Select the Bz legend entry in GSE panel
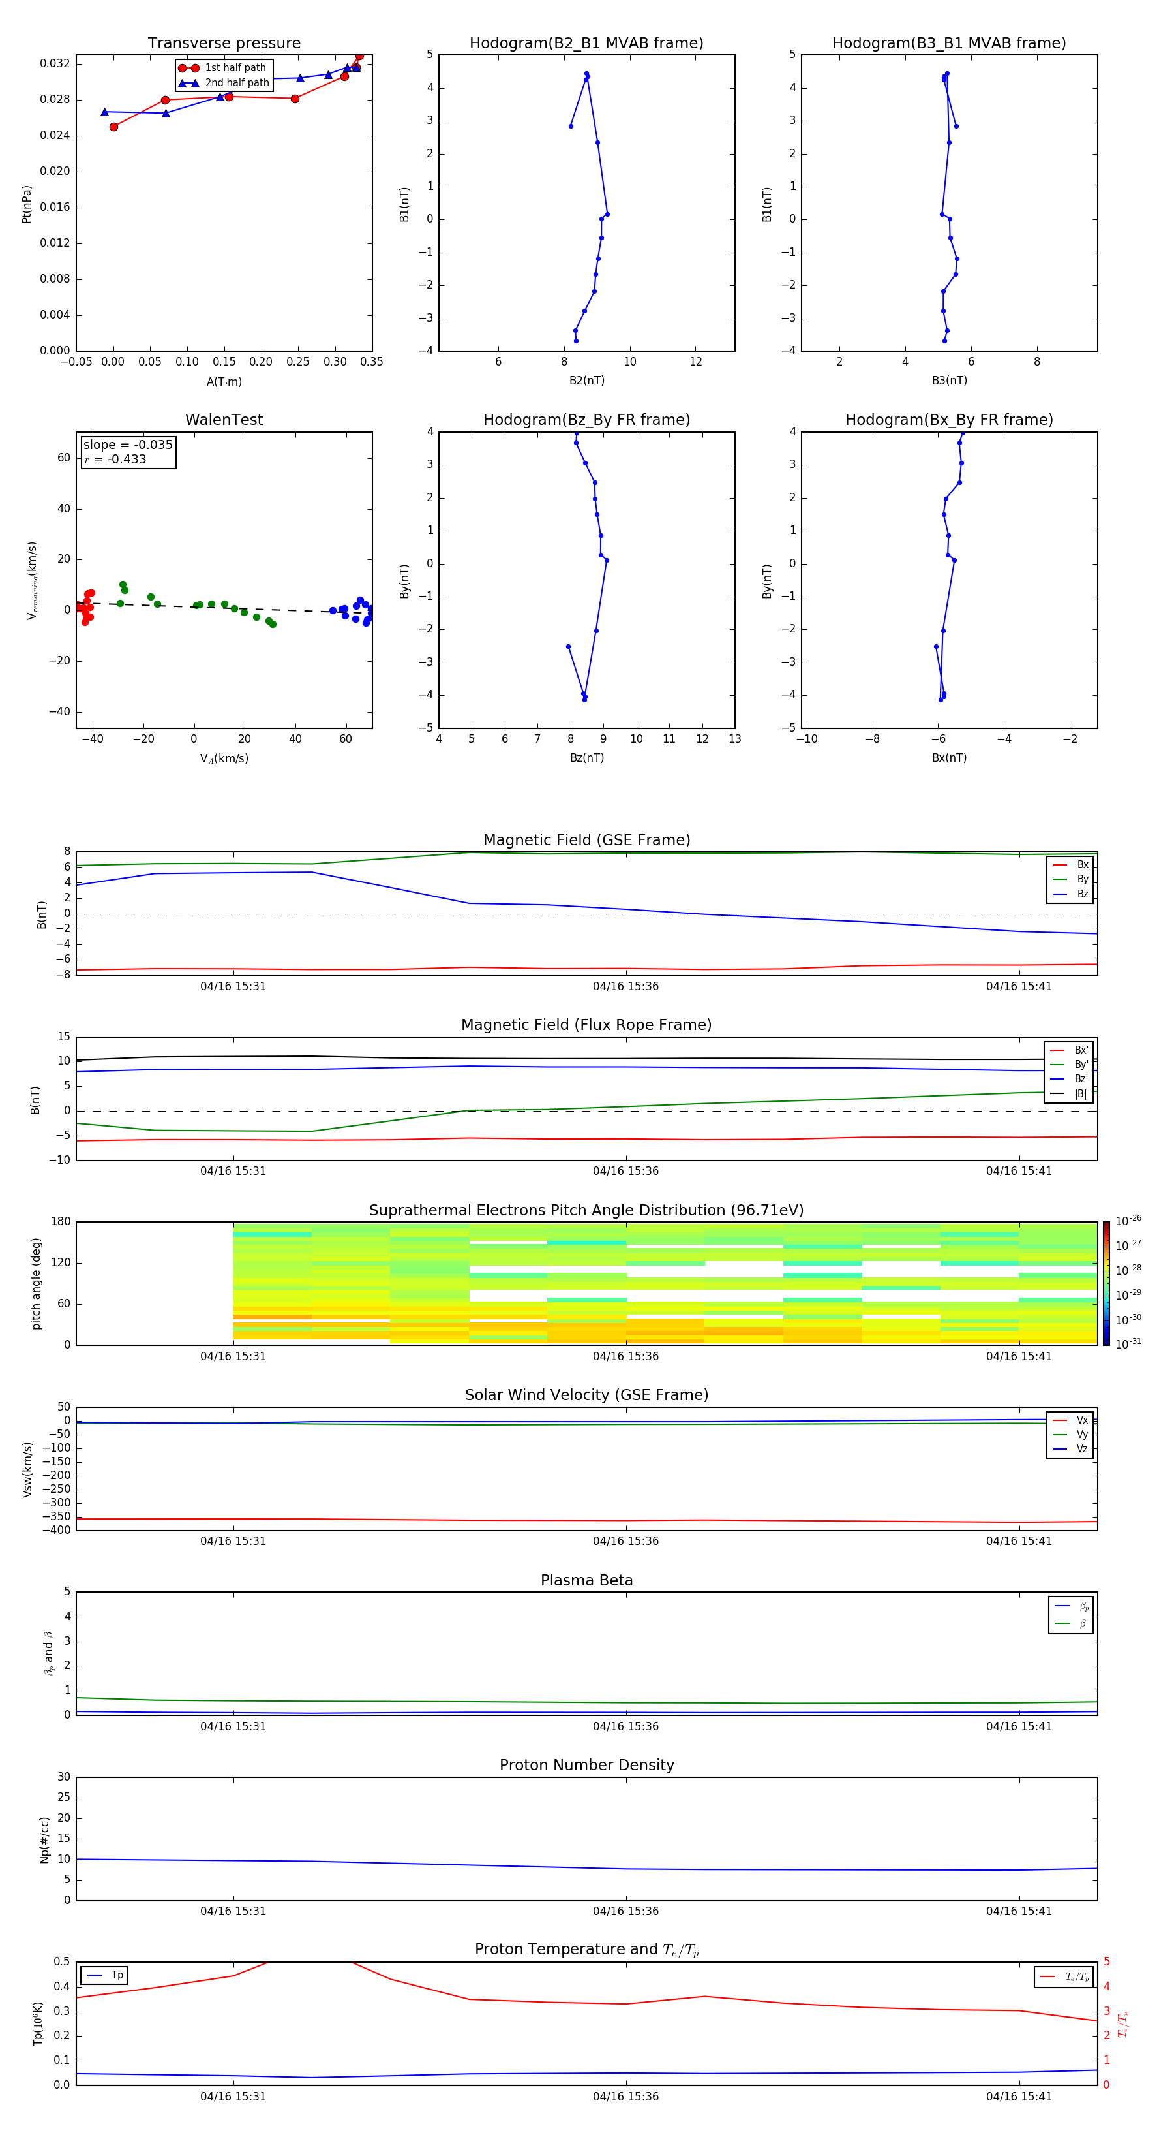This screenshot has width=1174, height=2154. click(x=1070, y=894)
